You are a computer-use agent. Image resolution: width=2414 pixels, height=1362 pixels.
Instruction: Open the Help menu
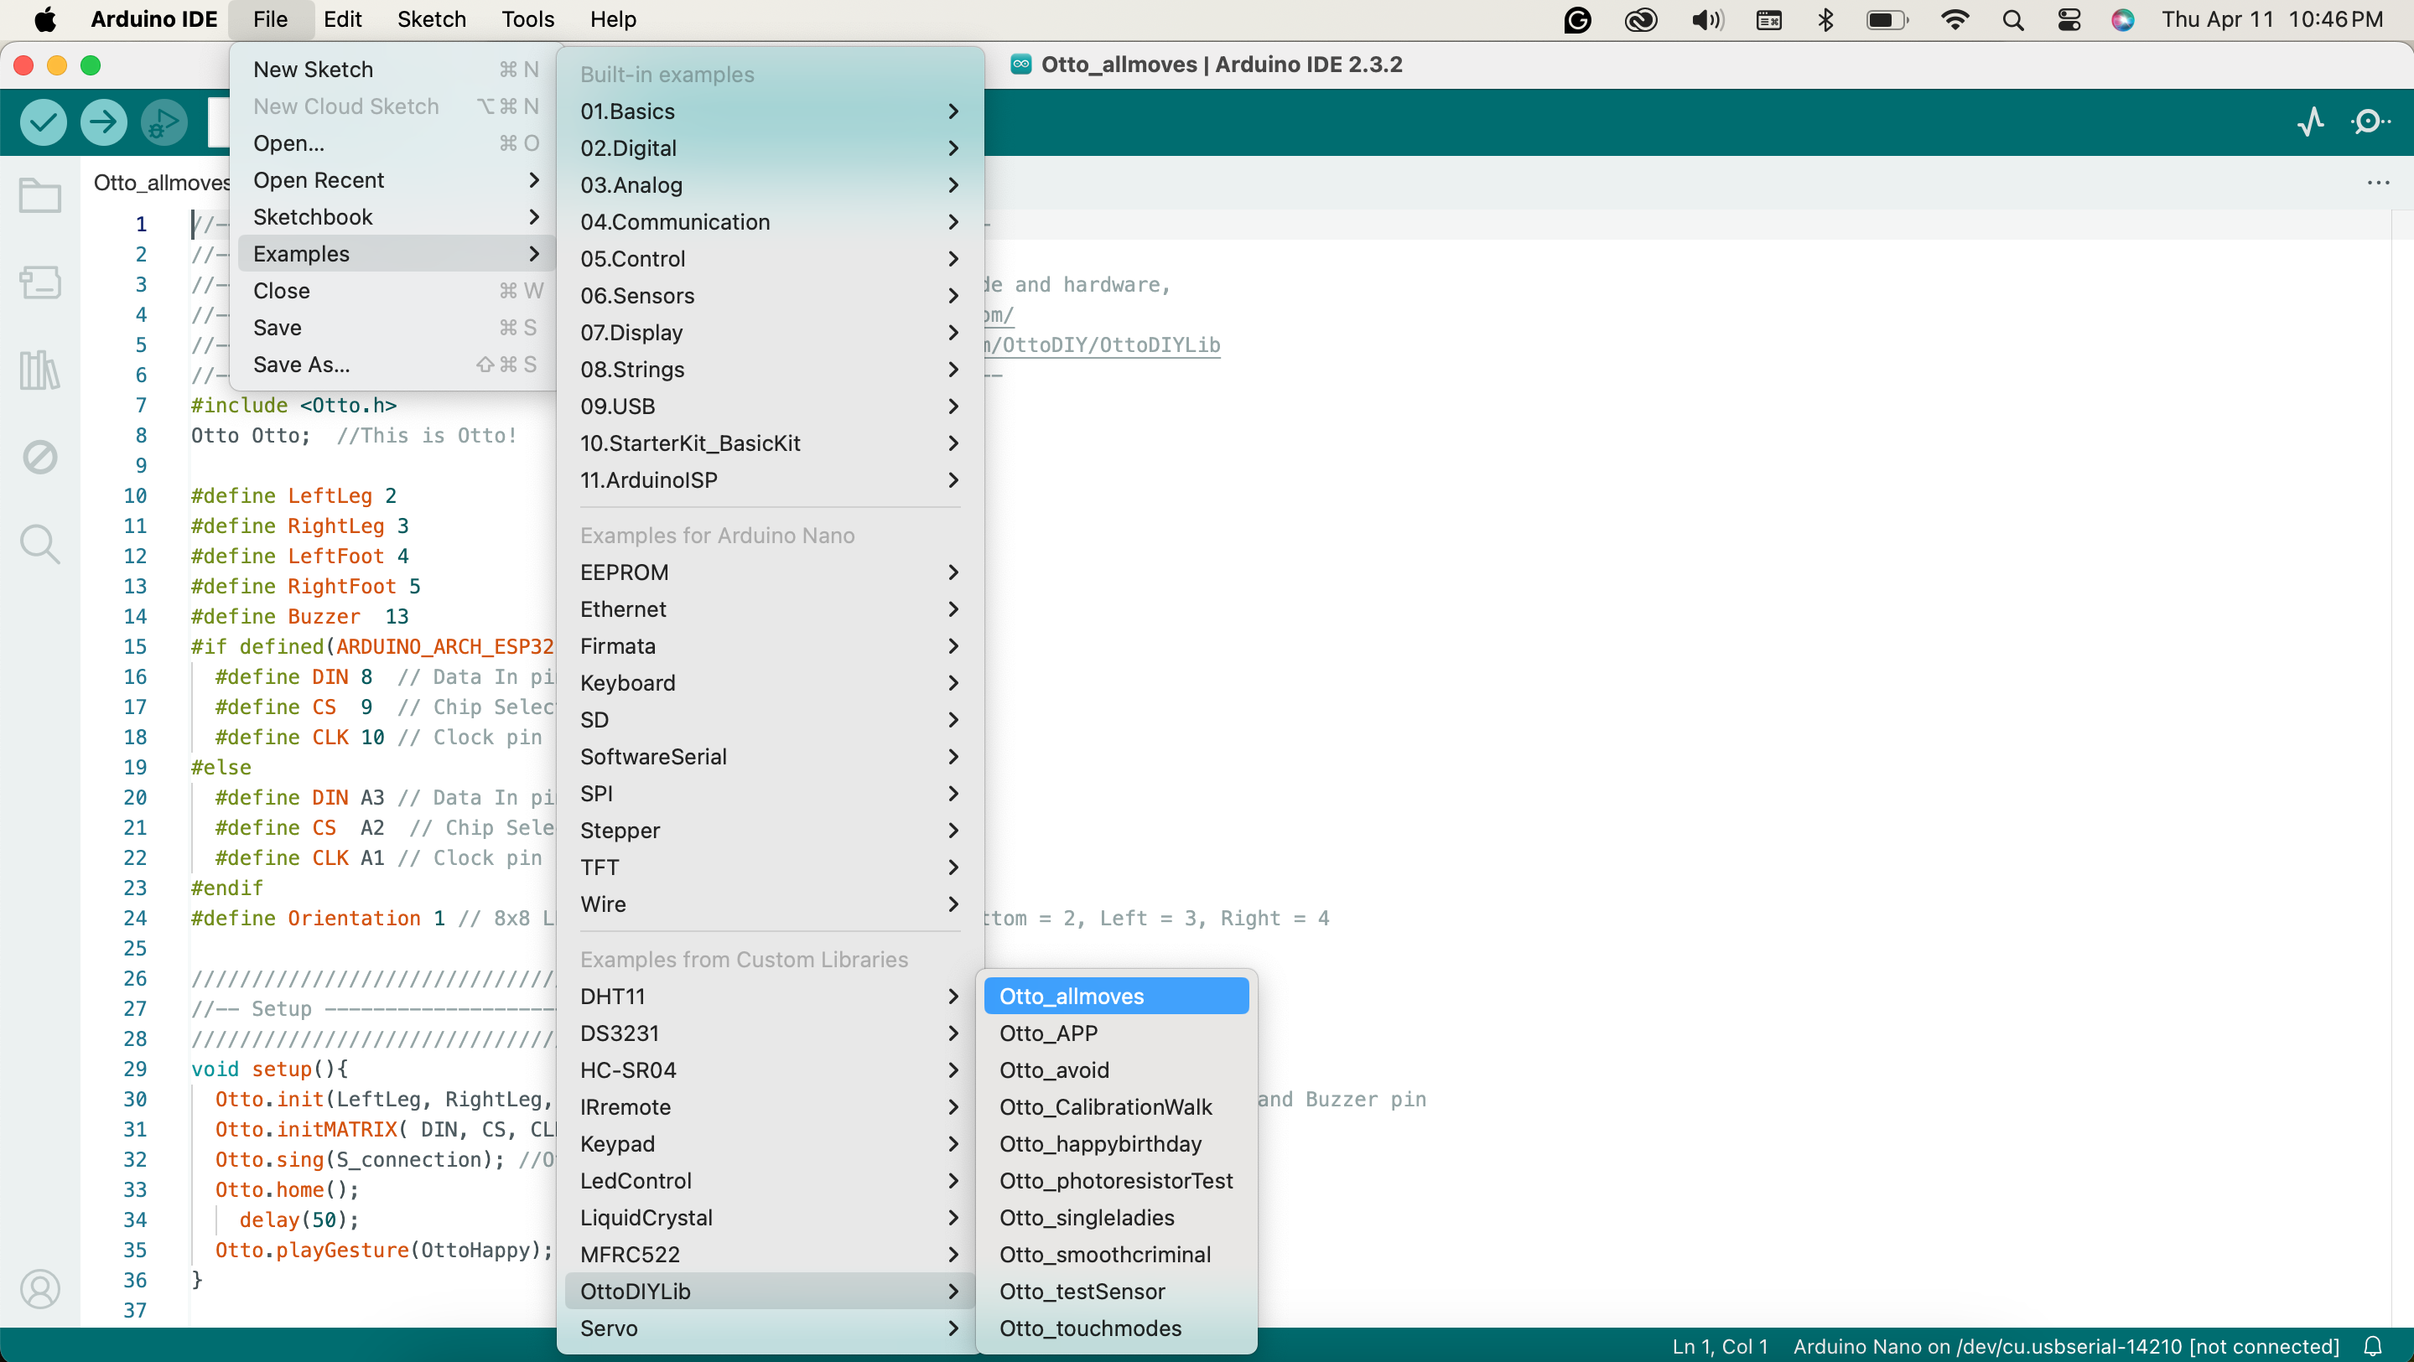pos(613,19)
